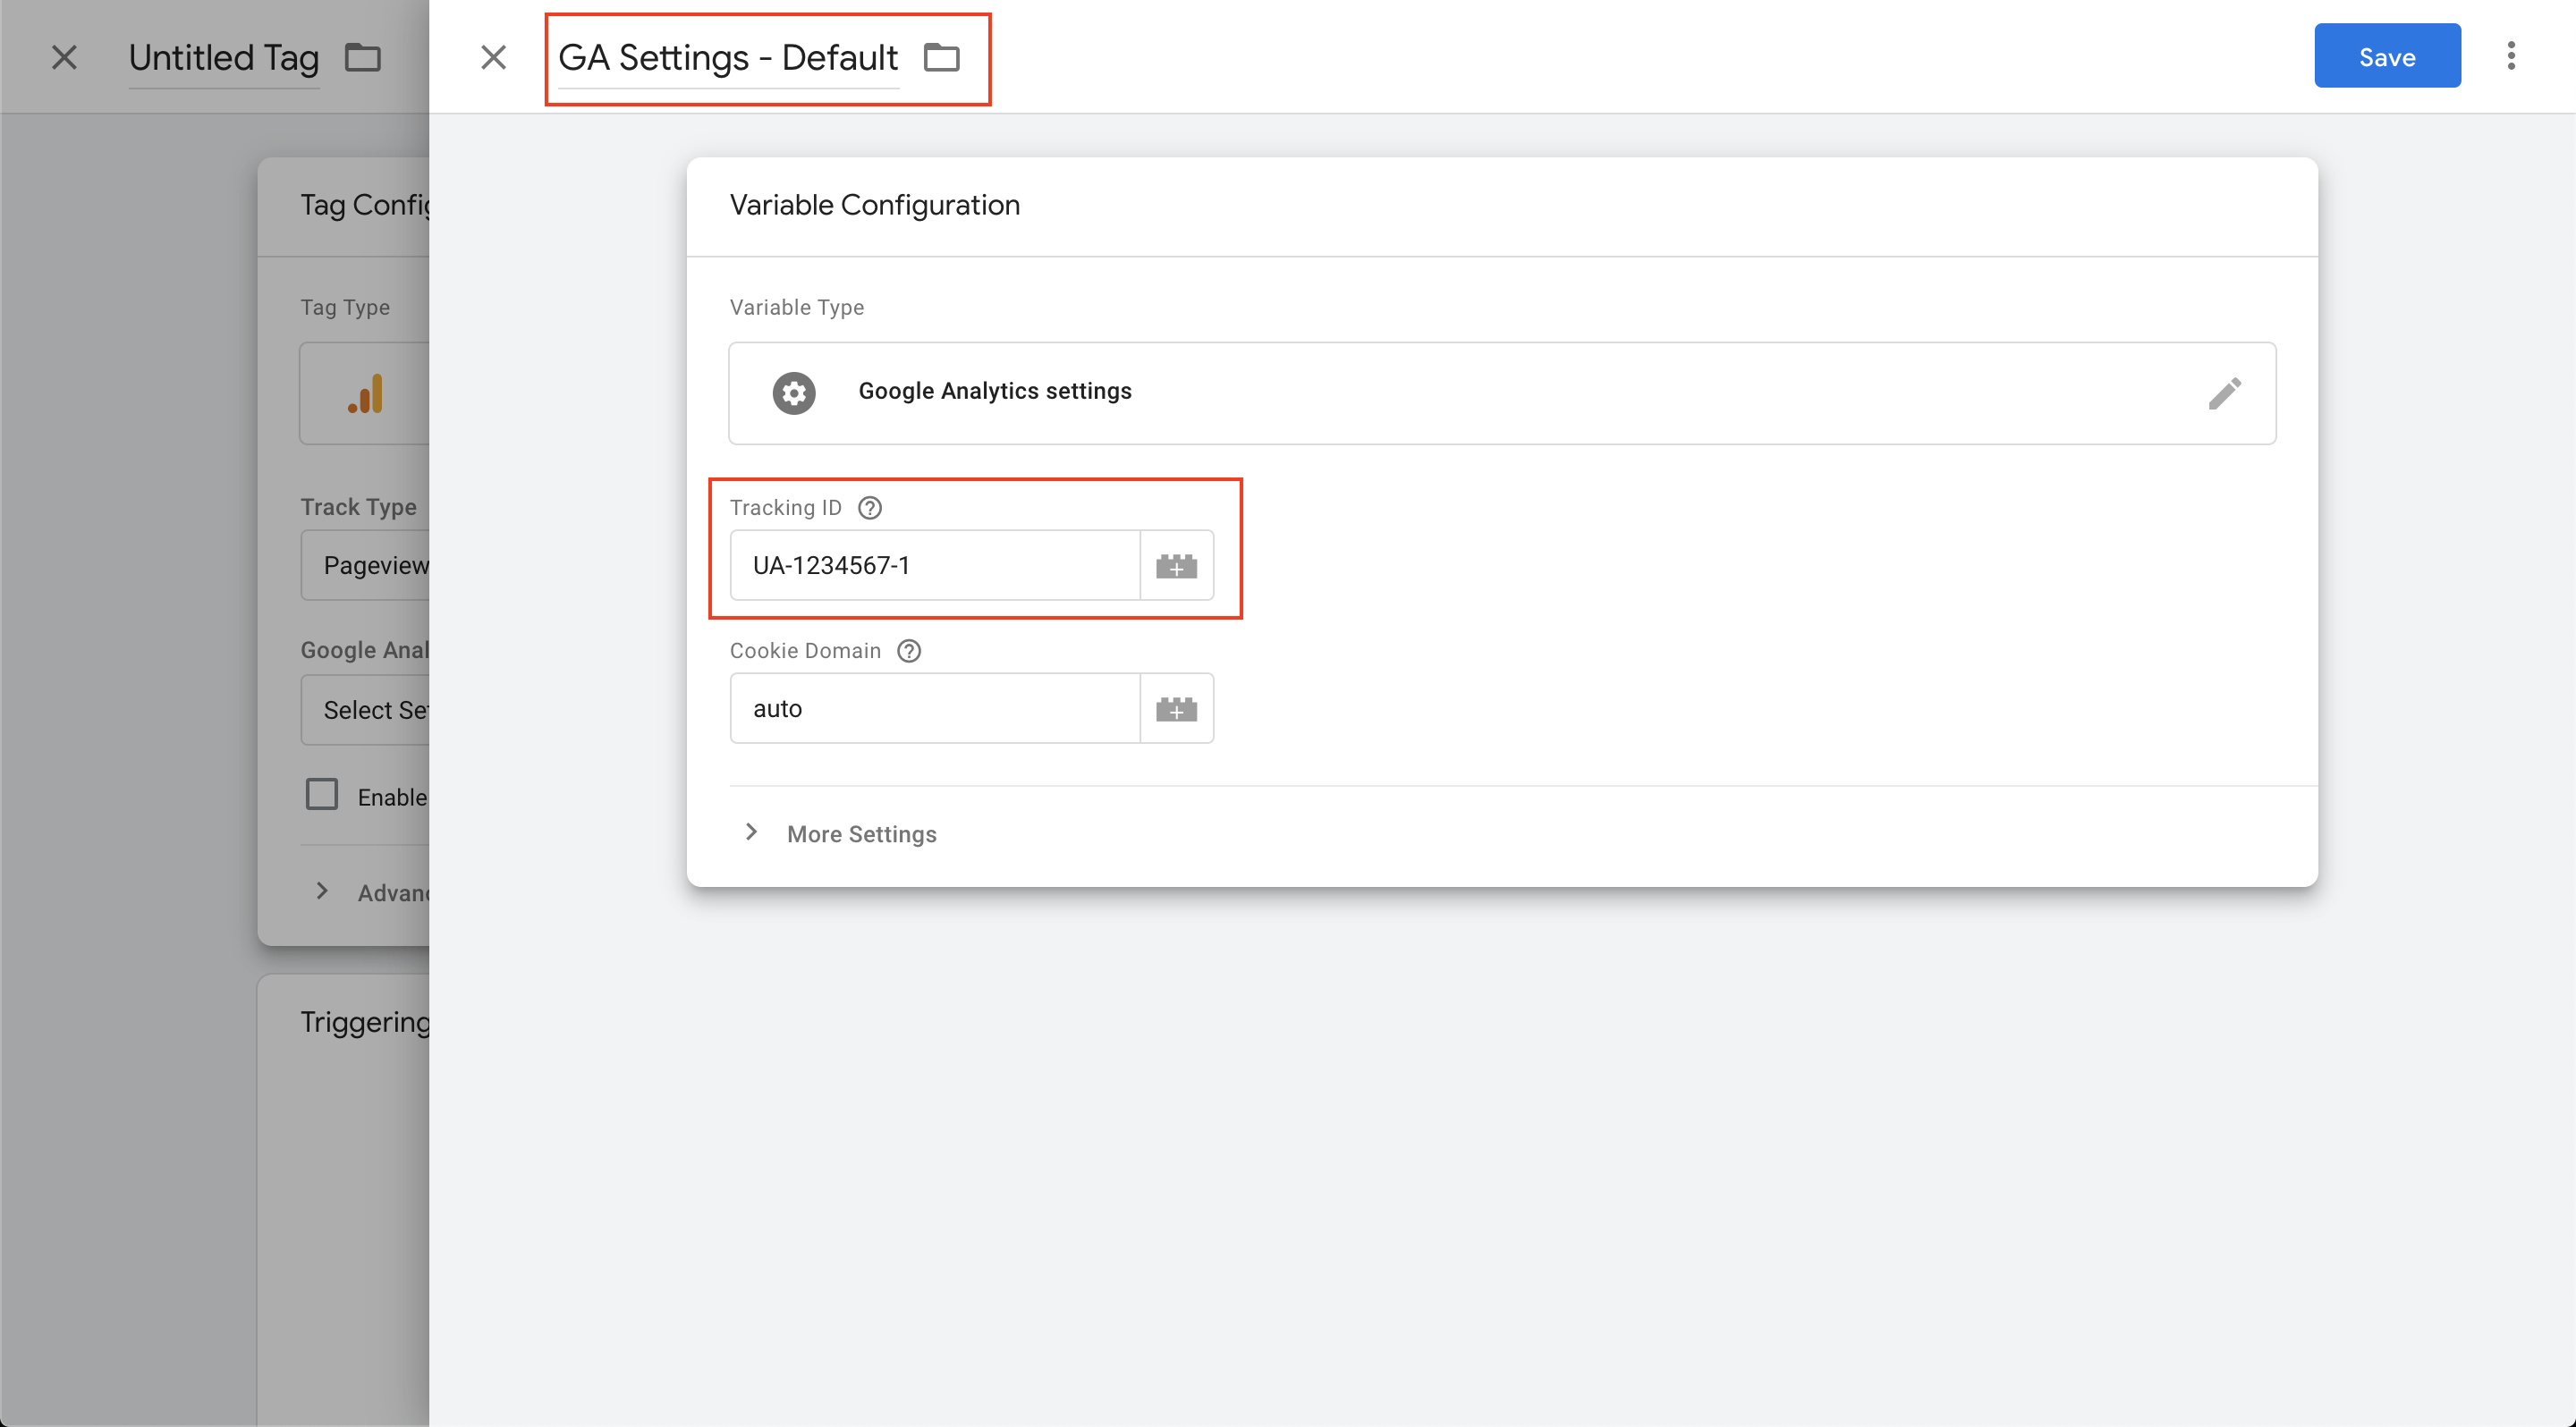Click into the Tracking ID text field
2576x1427 pixels.
[934, 566]
